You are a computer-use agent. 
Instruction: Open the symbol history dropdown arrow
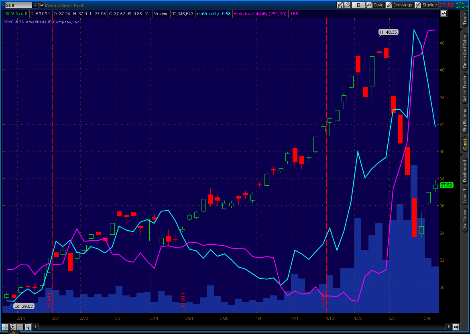[x=35, y=5]
